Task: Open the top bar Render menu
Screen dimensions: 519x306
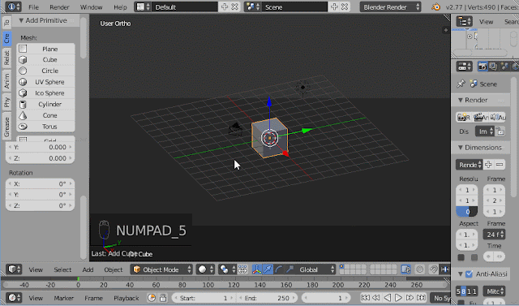Action: pos(59,7)
